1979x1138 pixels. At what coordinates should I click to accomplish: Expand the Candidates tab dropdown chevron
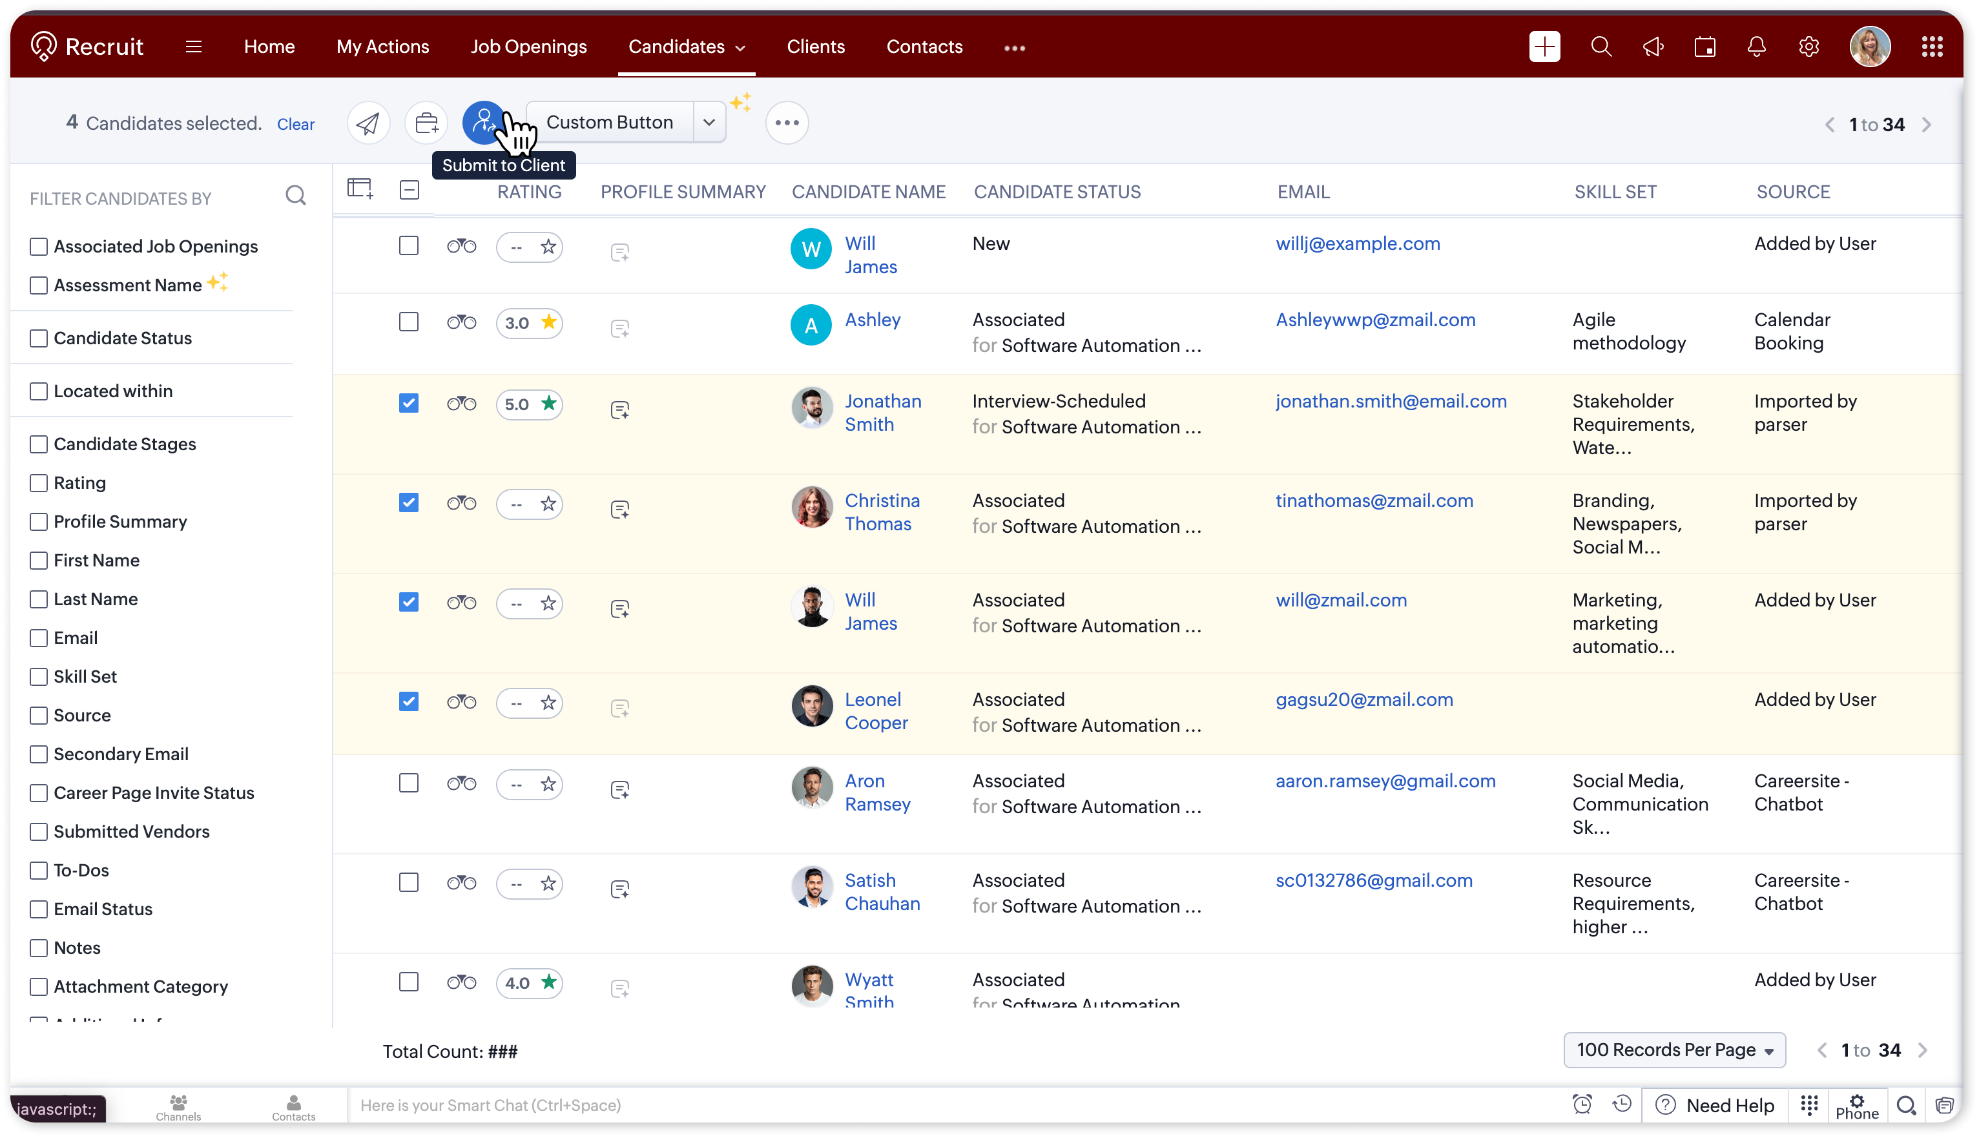tap(740, 48)
